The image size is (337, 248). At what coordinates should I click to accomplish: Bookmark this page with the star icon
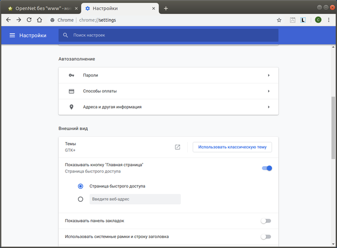pyautogui.click(x=279, y=20)
